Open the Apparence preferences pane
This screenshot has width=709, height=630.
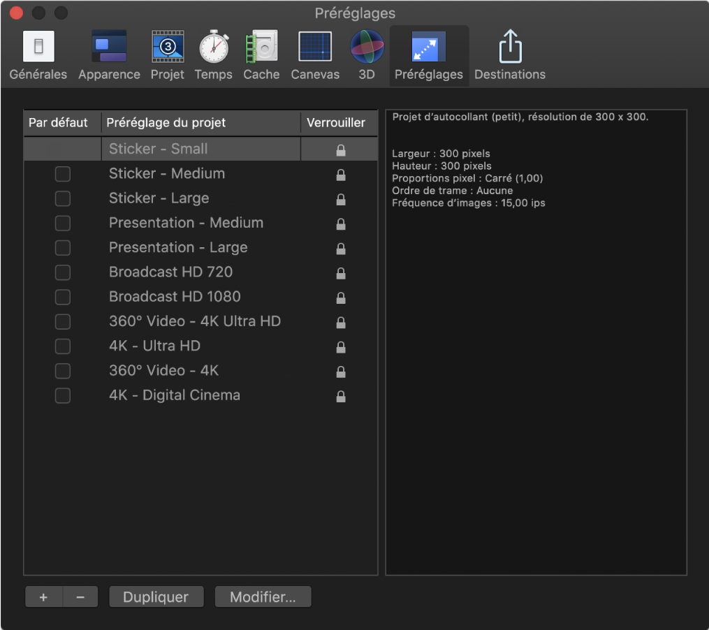point(109,56)
